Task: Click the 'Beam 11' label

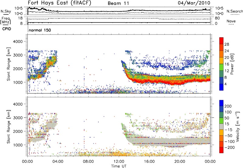Action: [x=118, y=3]
